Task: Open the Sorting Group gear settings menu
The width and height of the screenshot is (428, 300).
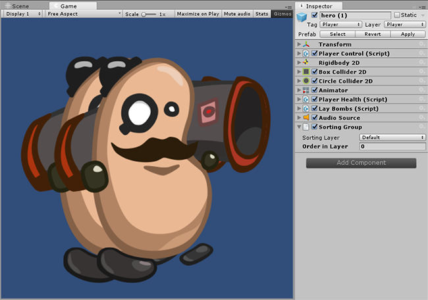Action: tap(421, 127)
